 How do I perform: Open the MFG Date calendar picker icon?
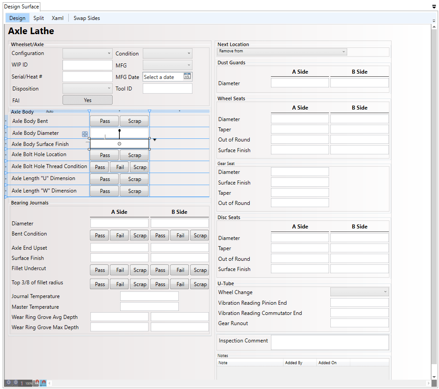pyautogui.click(x=187, y=76)
